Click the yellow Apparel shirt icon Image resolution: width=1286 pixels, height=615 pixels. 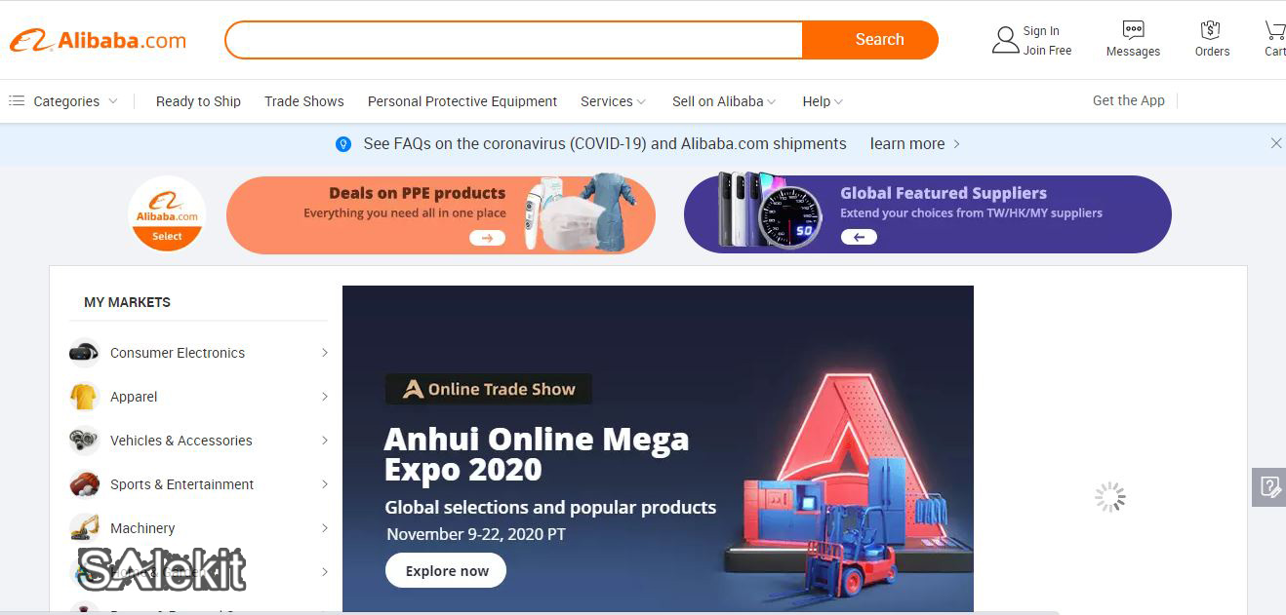coord(84,397)
